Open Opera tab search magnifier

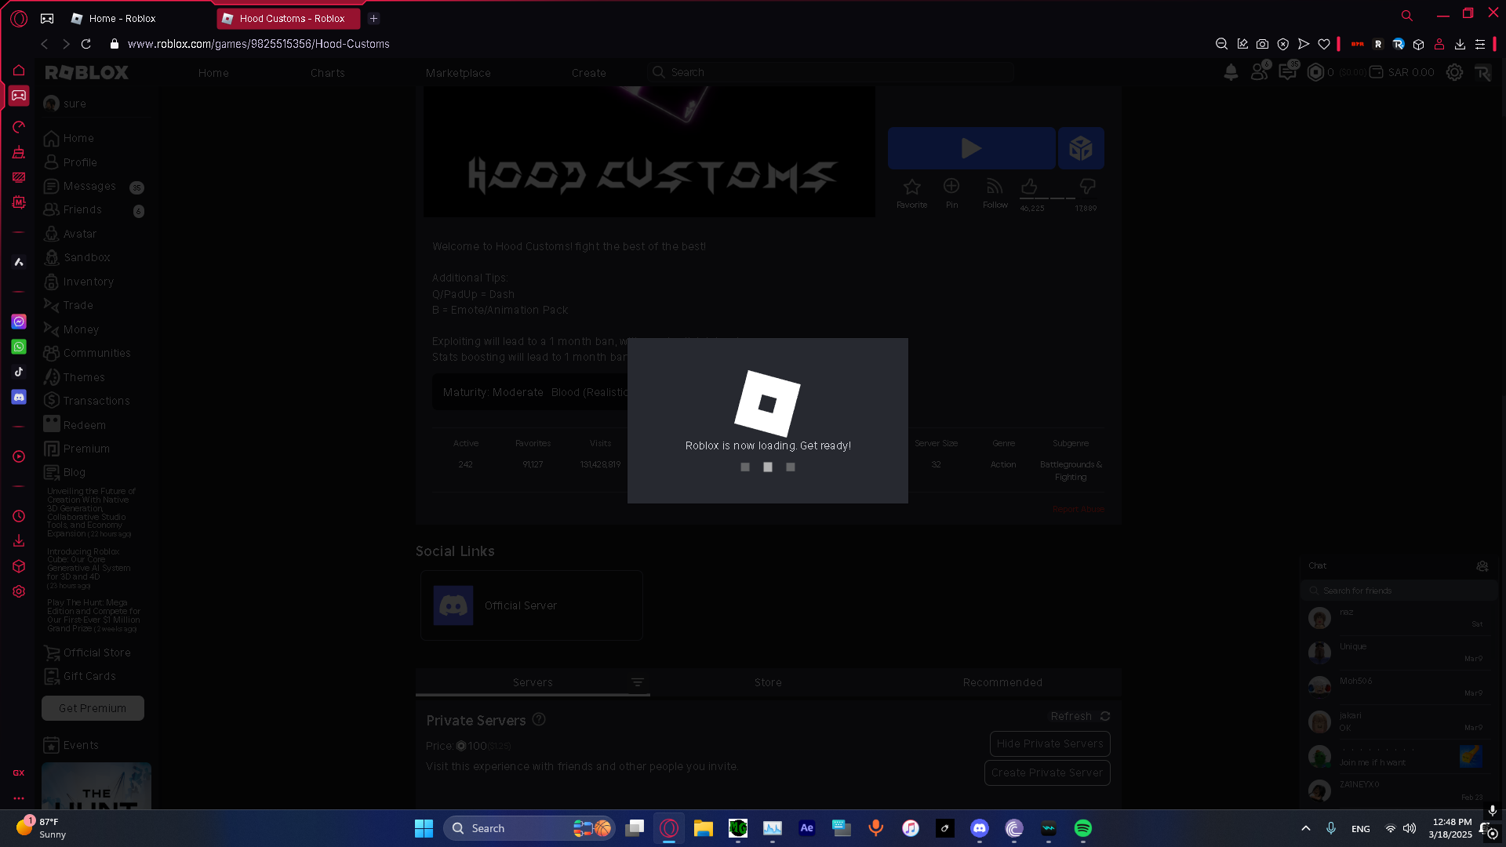pos(1407,16)
